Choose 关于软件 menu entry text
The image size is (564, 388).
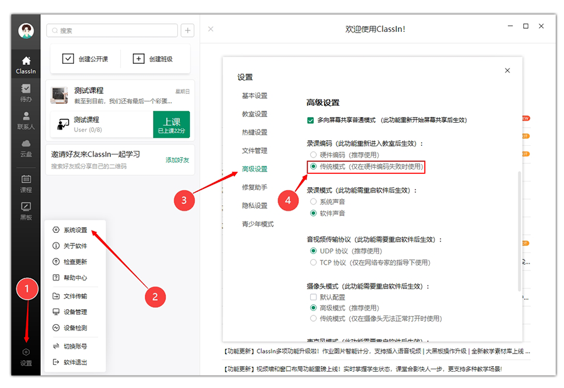76,246
